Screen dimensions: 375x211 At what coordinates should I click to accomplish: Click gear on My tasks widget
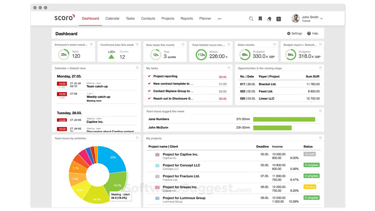229,68
